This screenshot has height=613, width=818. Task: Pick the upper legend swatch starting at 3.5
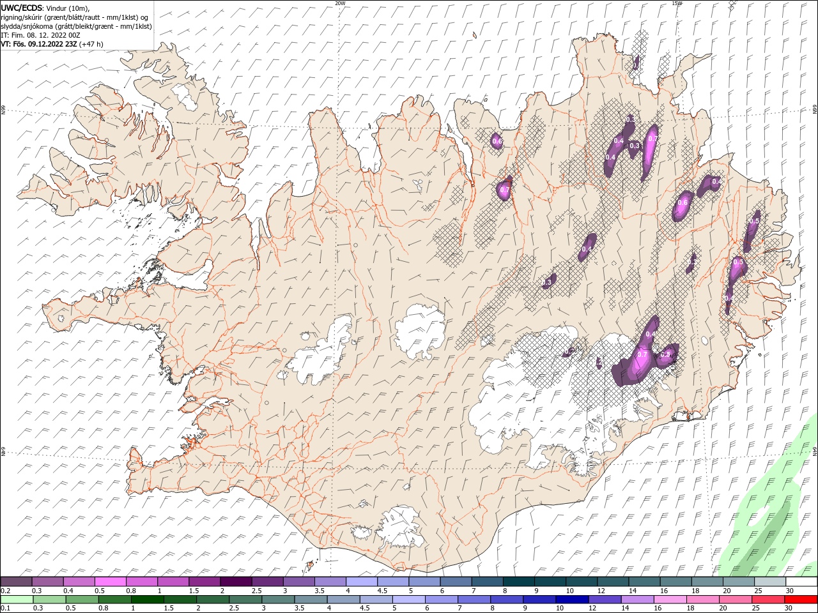(330, 582)
